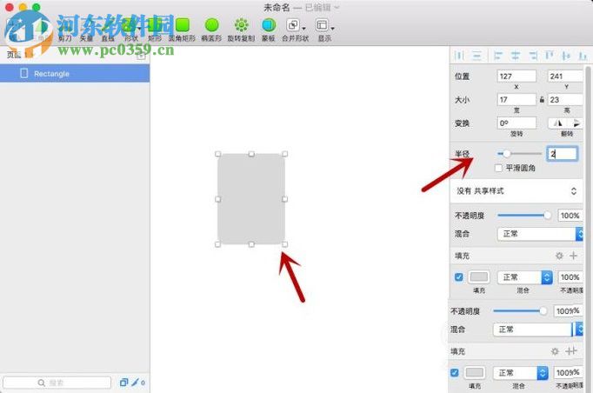The image size is (593, 393).
Task: Select the Rectangle layer in the list
Action: (75, 73)
